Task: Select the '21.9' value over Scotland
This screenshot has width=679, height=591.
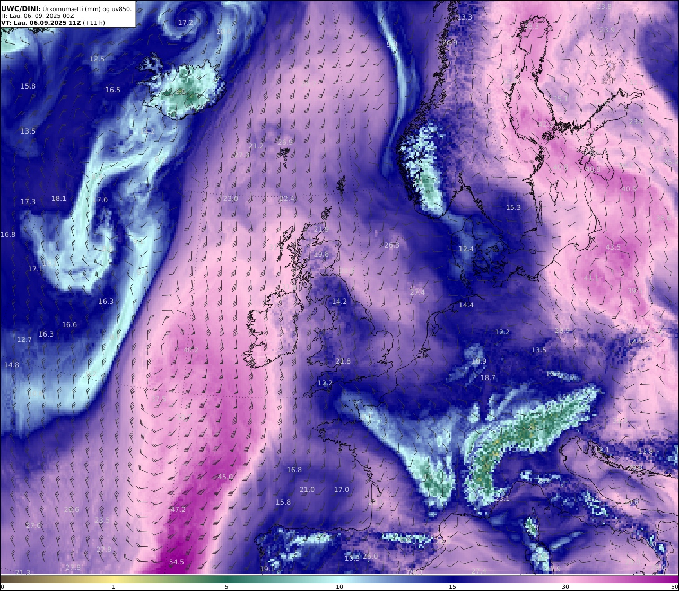Action: (x=321, y=230)
